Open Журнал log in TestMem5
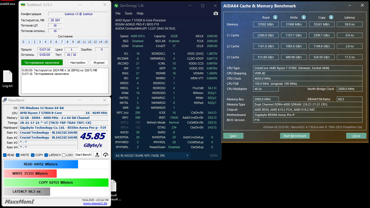This screenshot has height=208, width=370. [99, 63]
